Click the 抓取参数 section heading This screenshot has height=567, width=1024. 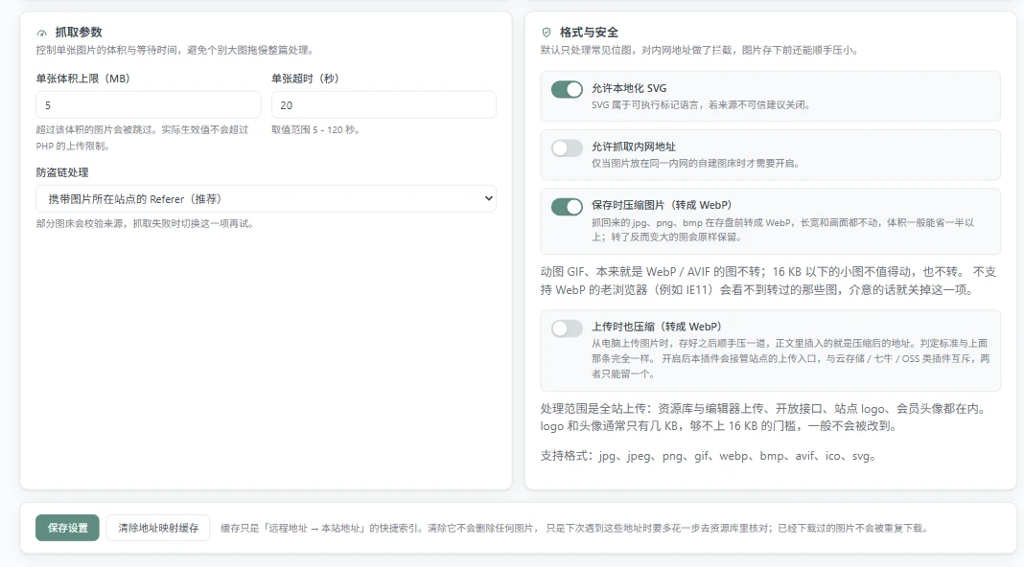(79, 32)
